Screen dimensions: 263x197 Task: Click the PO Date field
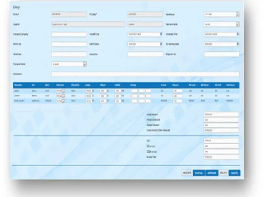pos(145,14)
